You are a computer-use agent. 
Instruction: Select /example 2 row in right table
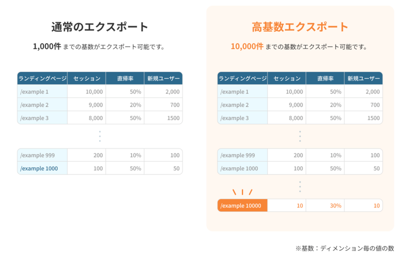click(x=300, y=105)
